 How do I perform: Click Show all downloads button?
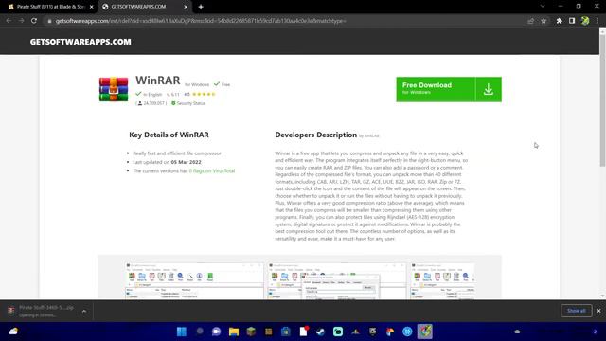pos(577,311)
